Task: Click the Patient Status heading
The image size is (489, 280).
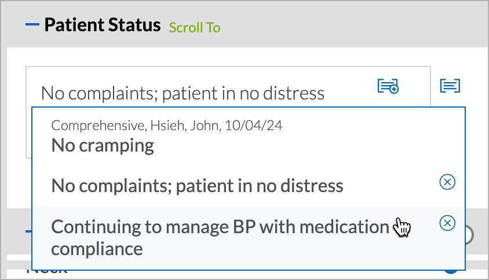Action: tap(103, 25)
